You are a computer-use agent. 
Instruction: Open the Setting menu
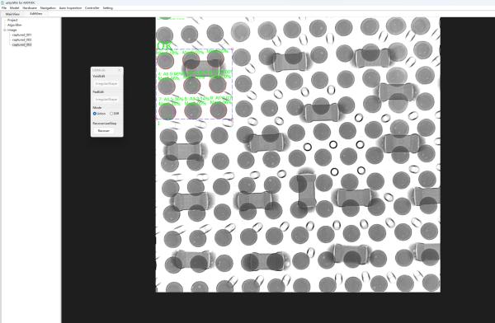coord(107,8)
